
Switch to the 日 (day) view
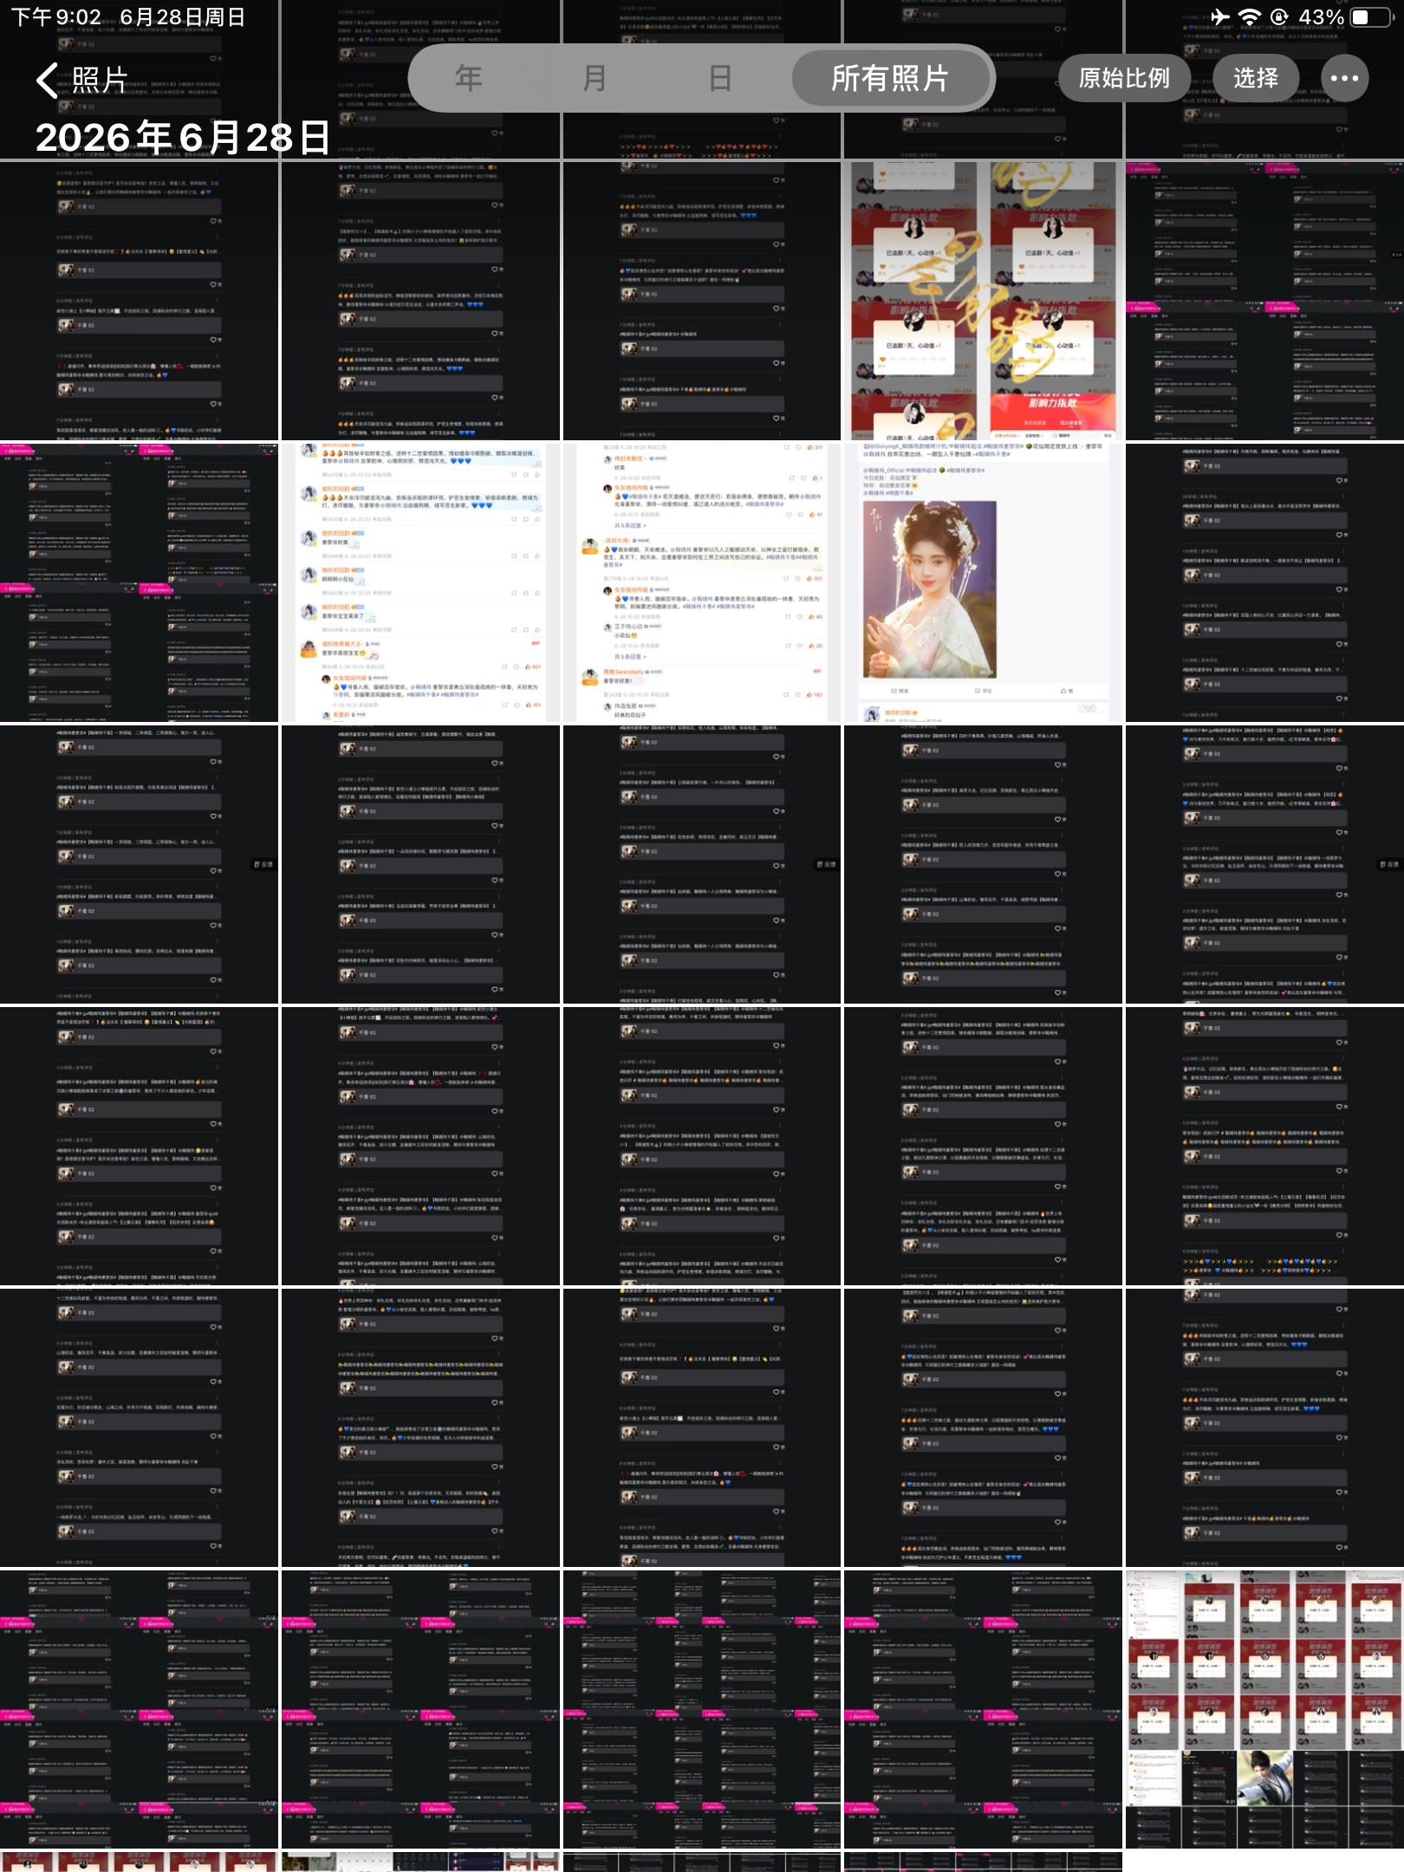(719, 79)
